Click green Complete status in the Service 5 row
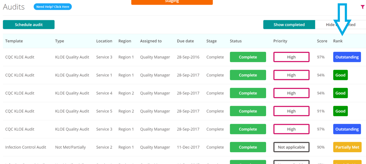 [248, 111]
